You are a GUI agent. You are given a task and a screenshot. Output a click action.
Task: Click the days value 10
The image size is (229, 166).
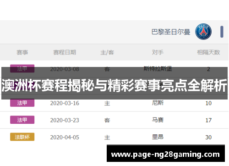pos(208,103)
